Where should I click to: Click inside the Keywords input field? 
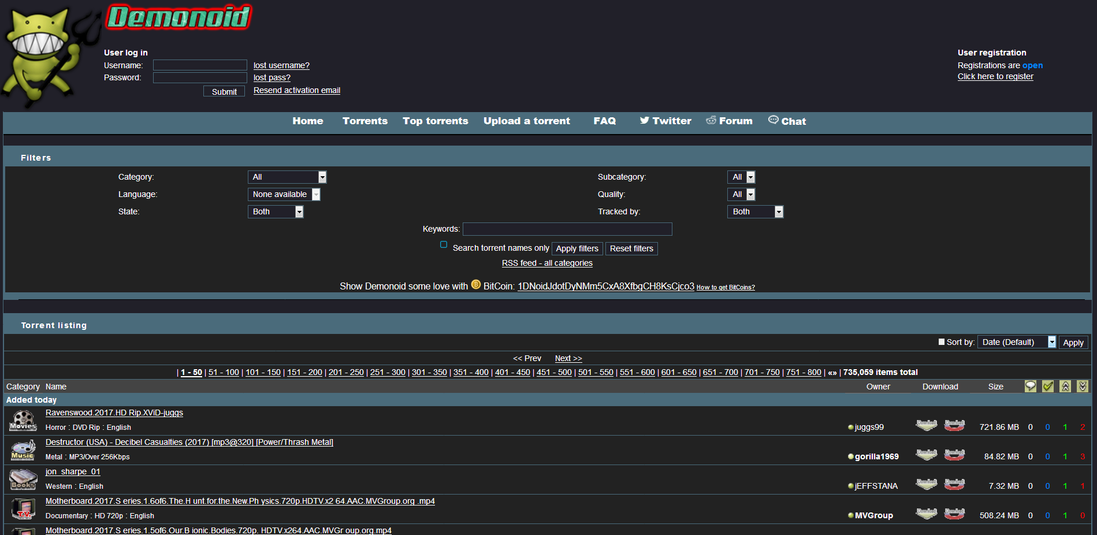(x=567, y=229)
